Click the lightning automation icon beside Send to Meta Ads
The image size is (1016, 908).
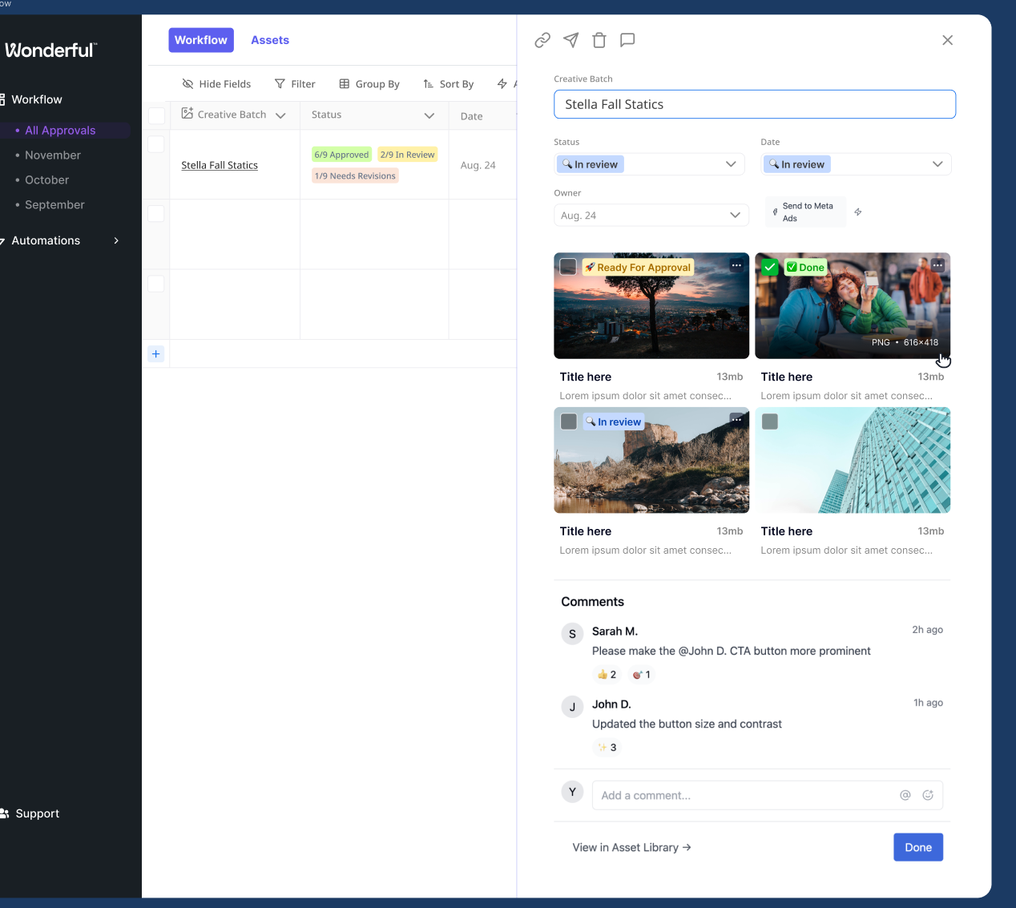858,212
